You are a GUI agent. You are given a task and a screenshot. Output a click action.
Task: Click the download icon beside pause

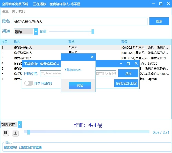point(15,133)
